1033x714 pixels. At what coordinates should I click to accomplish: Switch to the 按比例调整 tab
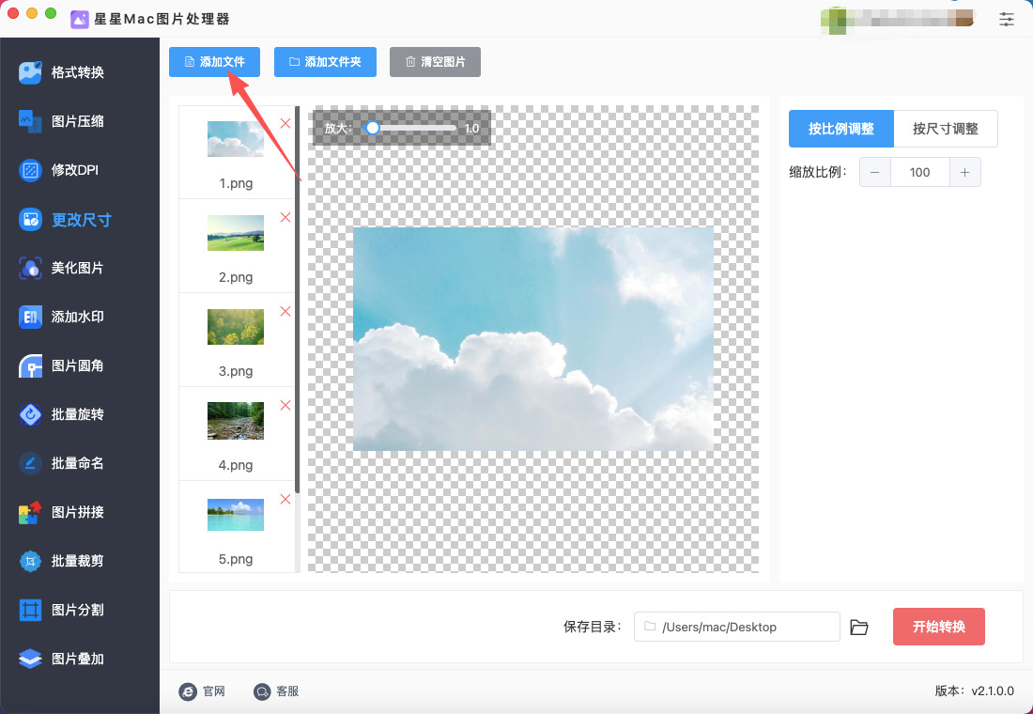coord(841,129)
